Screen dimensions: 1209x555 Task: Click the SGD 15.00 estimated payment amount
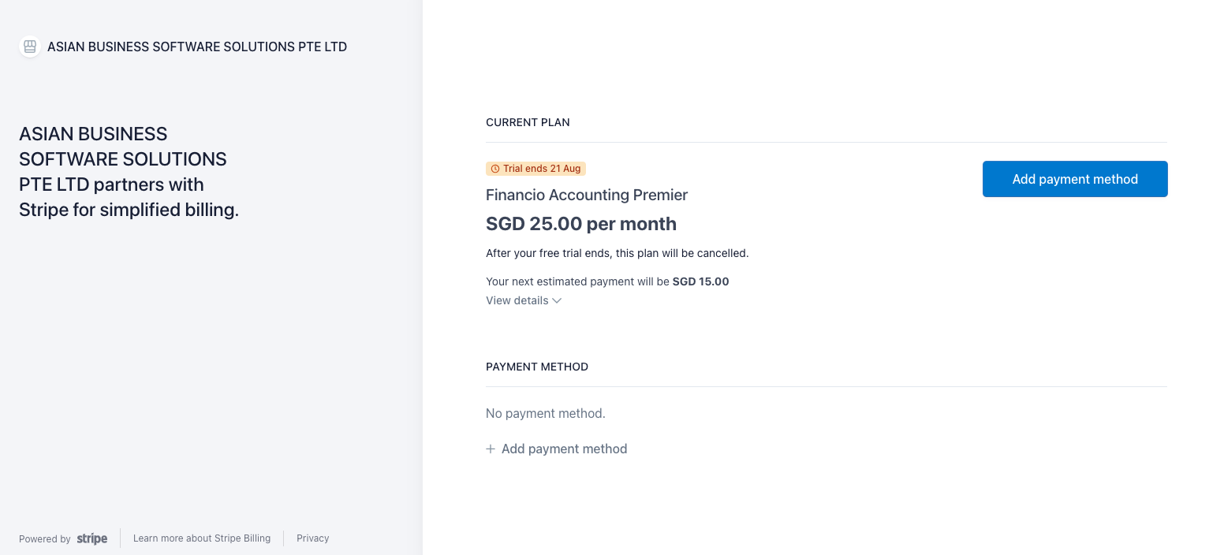(701, 281)
